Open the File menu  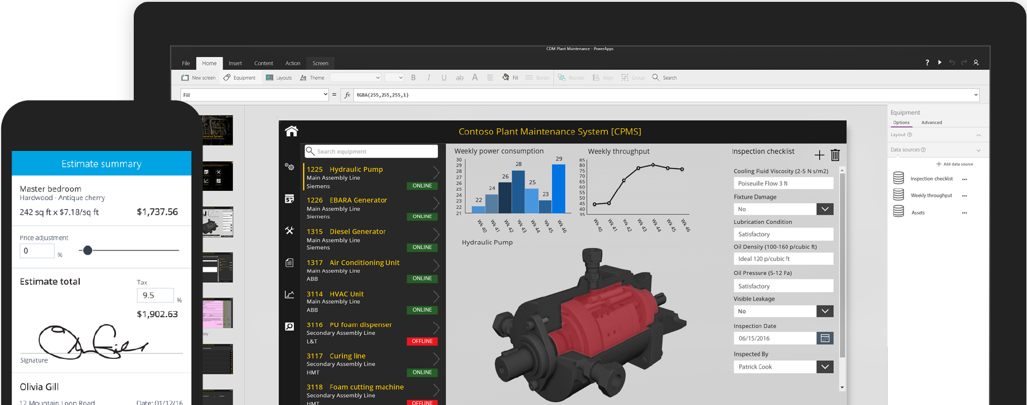(x=186, y=63)
